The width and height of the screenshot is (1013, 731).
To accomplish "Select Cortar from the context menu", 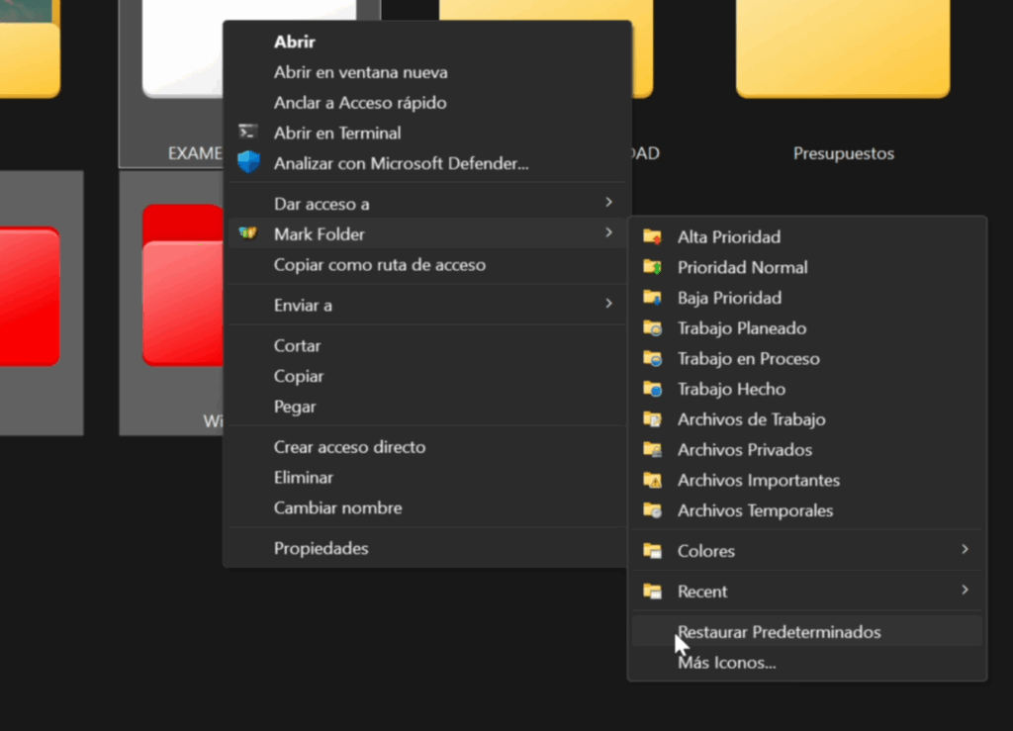I will [427, 345].
